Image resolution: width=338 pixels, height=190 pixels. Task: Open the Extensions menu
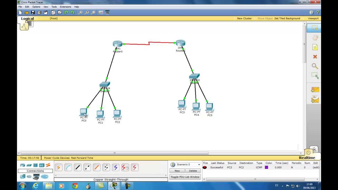tap(65, 7)
